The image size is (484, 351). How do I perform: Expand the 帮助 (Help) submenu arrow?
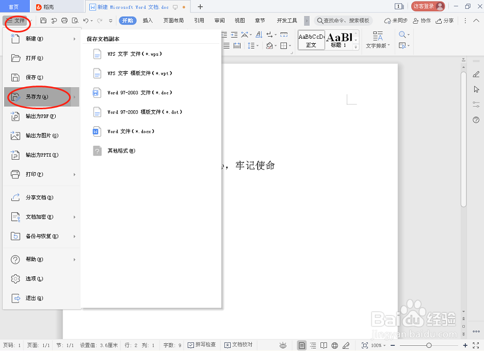tap(74, 260)
